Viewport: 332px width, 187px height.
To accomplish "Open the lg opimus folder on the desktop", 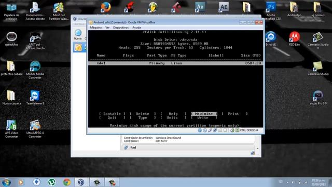I will tap(318, 9).
